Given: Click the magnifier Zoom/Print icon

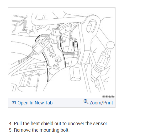Looking at the screenshot, I should click(86, 102).
